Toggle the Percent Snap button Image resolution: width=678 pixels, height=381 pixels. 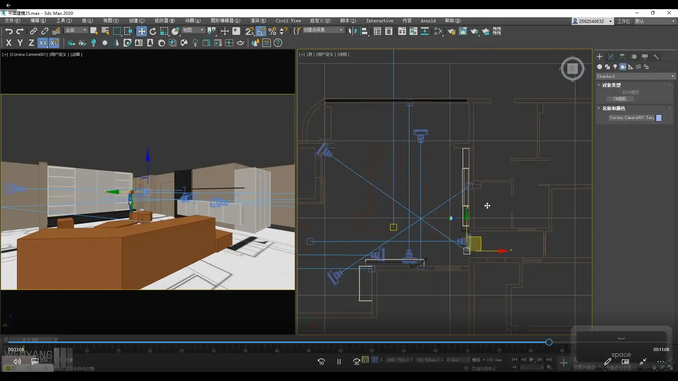272,31
